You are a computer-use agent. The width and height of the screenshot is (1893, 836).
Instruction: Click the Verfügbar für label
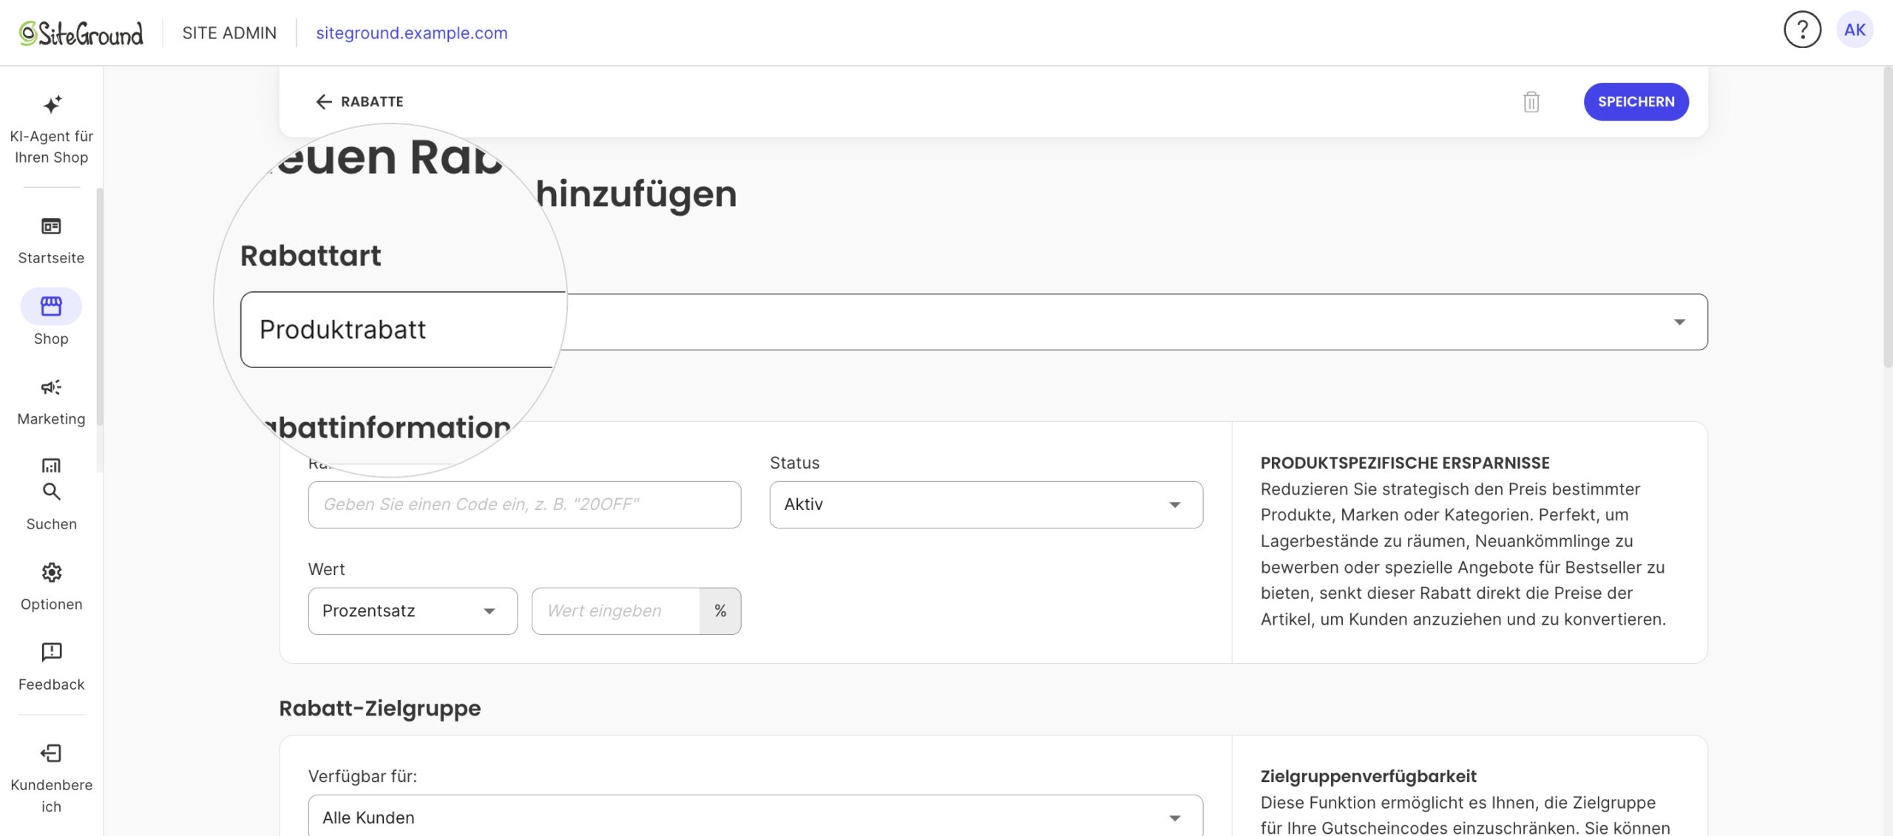(362, 777)
